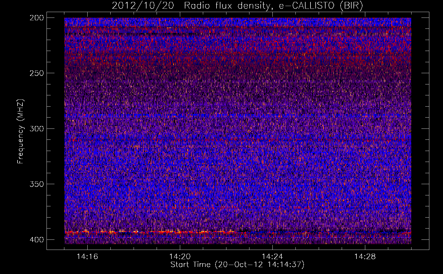Select the frequency tick label '300'
Viewport: 443px width, 274px height.
[37, 129]
